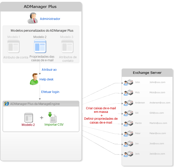The width and height of the screenshot is (174, 167).
Task: Click the name Martin in Exchange list
Action: coord(138,123)
